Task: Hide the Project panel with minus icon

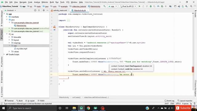Action: pos(47,10)
